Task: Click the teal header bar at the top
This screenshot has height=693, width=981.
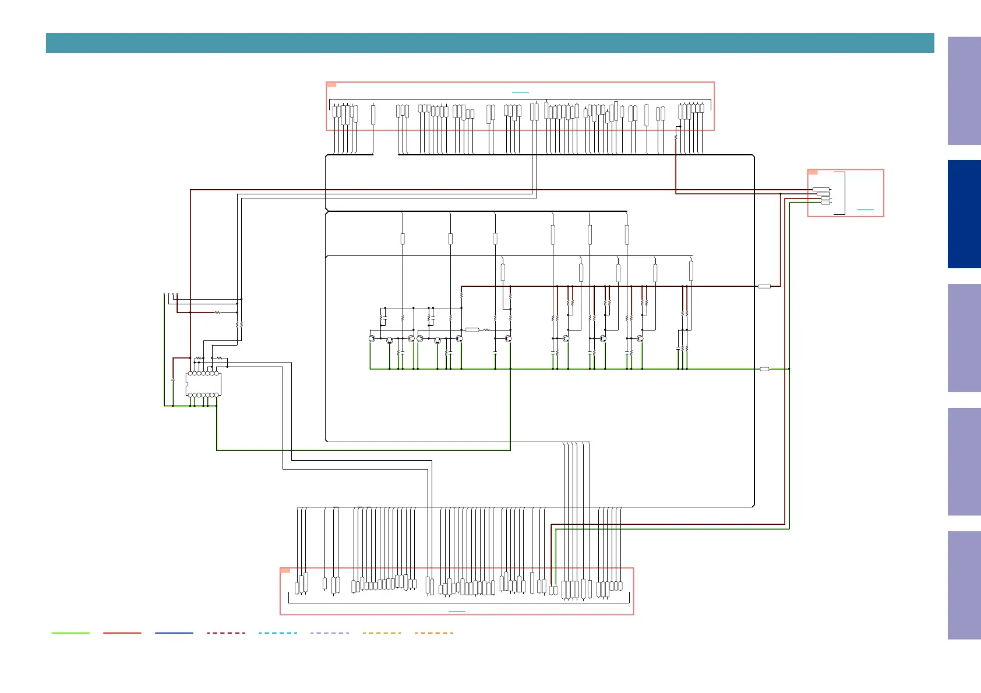Action: 490,43
